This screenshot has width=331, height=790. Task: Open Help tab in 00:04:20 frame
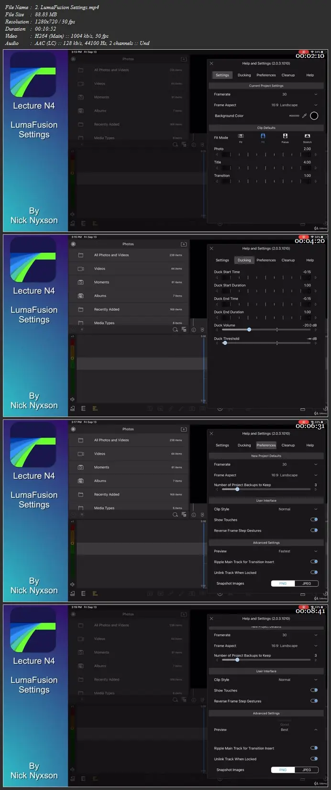(310, 260)
